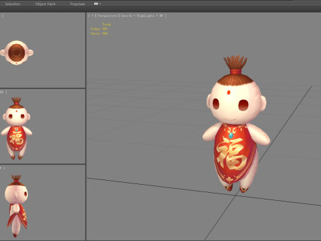Click the [+] viewport general menu label
The height and width of the screenshot is (241, 321).
point(92,16)
